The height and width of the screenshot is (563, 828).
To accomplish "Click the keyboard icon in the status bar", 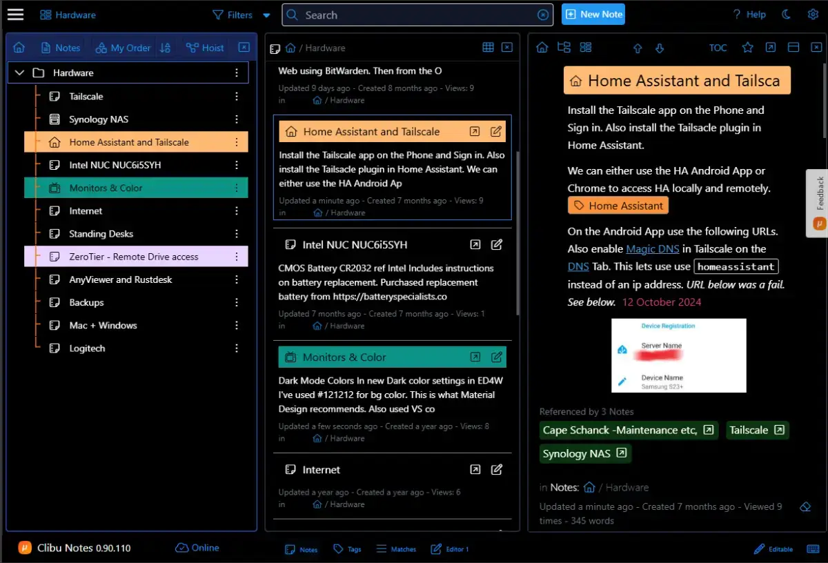I will coord(811,549).
